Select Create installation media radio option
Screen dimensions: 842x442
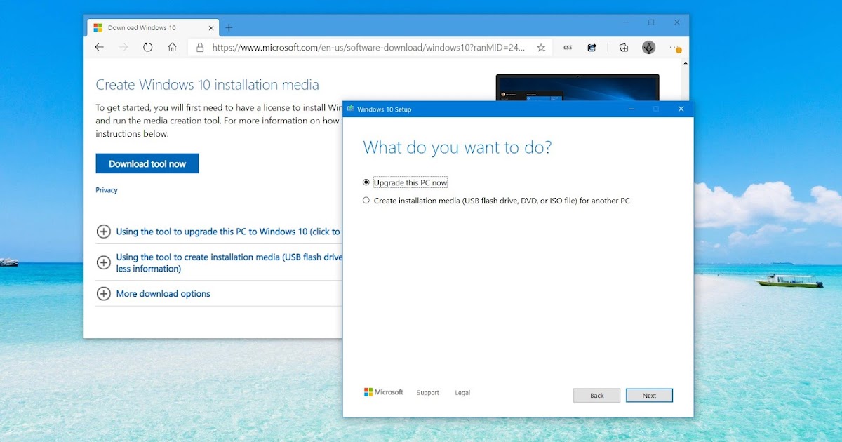coord(496,201)
